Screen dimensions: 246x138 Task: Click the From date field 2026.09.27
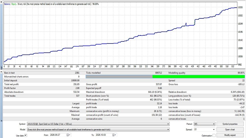pyautogui.click(x=58, y=135)
